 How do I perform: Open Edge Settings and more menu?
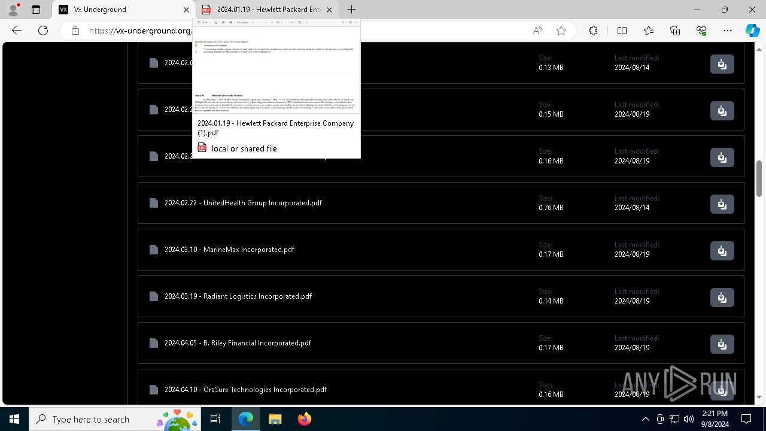coord(728,31)
